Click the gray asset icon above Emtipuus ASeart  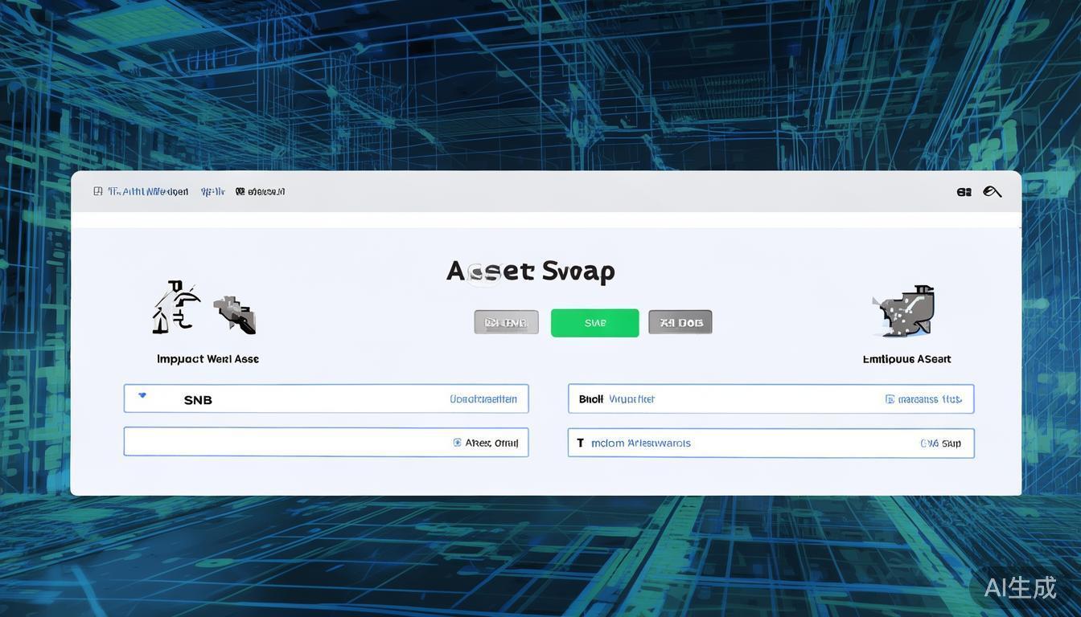point(904,312)
